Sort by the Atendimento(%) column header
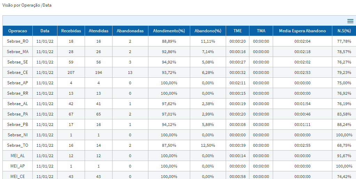356x179 pixels. click(169, 31)
